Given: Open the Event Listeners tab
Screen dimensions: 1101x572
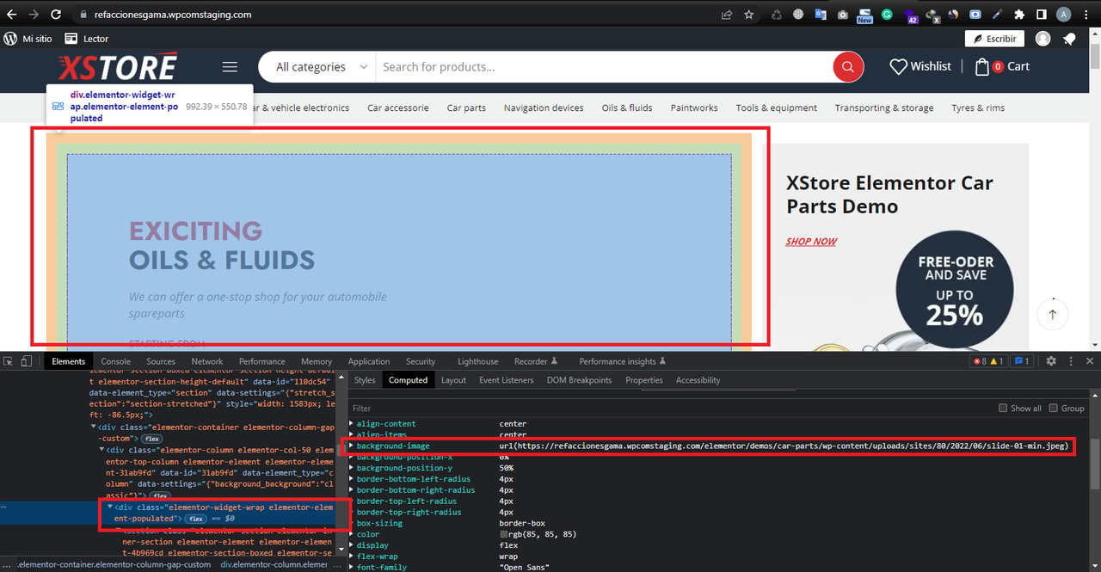Looking at the screenshot, I should coord(506,380).
